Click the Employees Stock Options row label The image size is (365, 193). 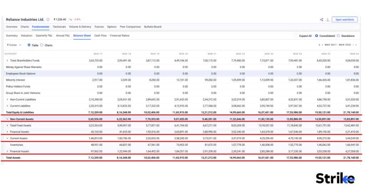click(21, 73)
